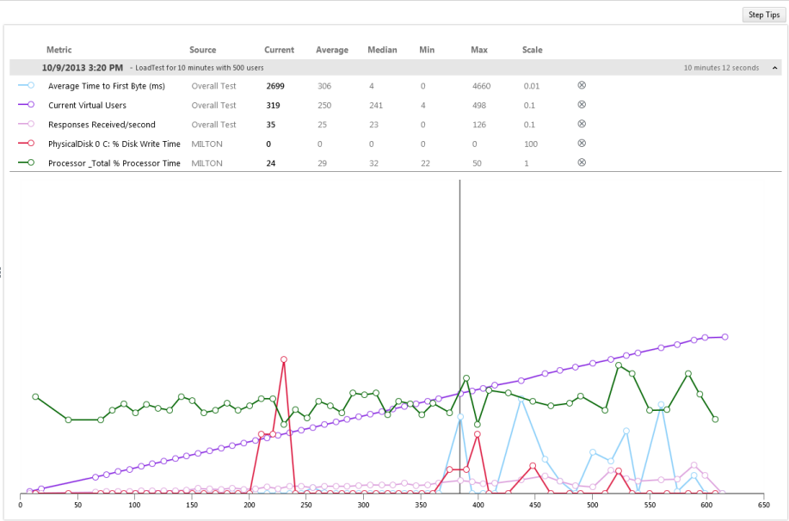Image resolution: width=789 pixels, height=521 pixels.
Task: Click the red Disk Write Time peak data point
Action: click(x=284, y=359)
